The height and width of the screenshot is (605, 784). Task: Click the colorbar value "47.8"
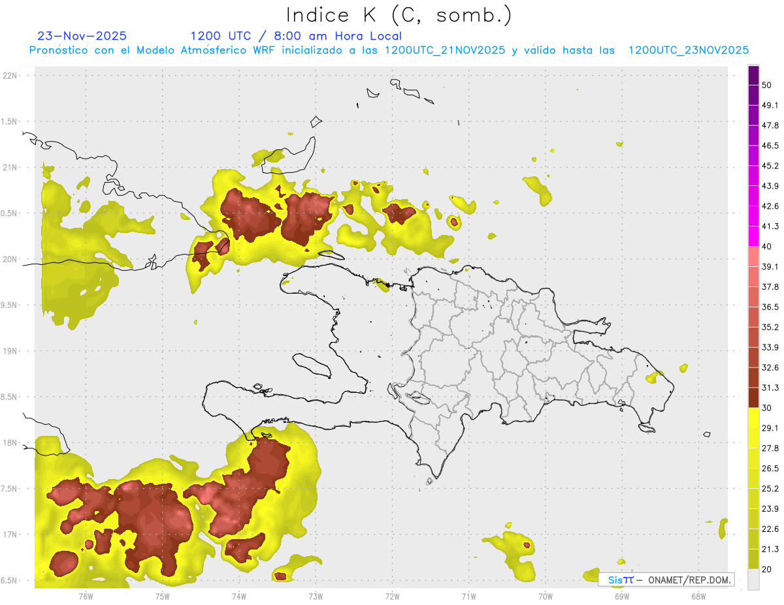[x=770, y=125]
